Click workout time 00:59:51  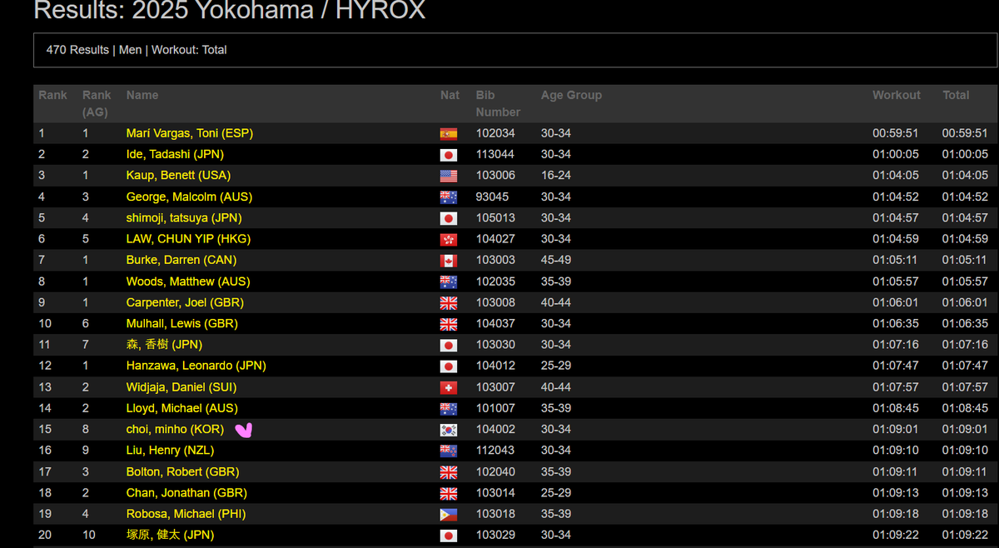[896, 133]
